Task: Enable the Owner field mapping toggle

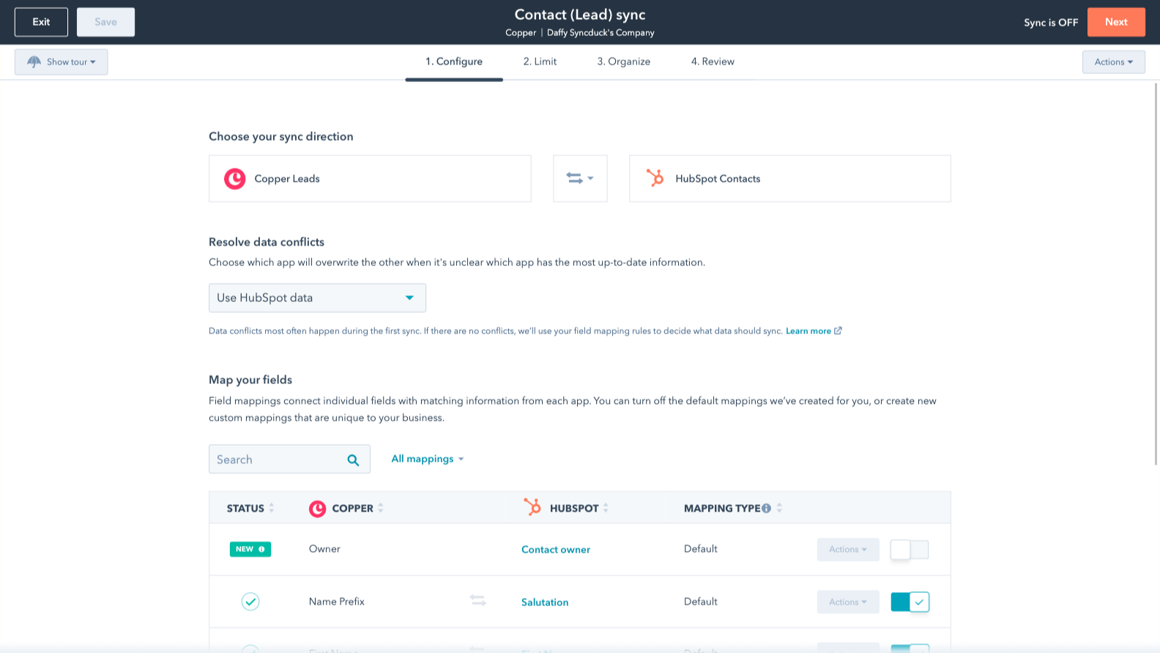Action: (x=910, y=550)
